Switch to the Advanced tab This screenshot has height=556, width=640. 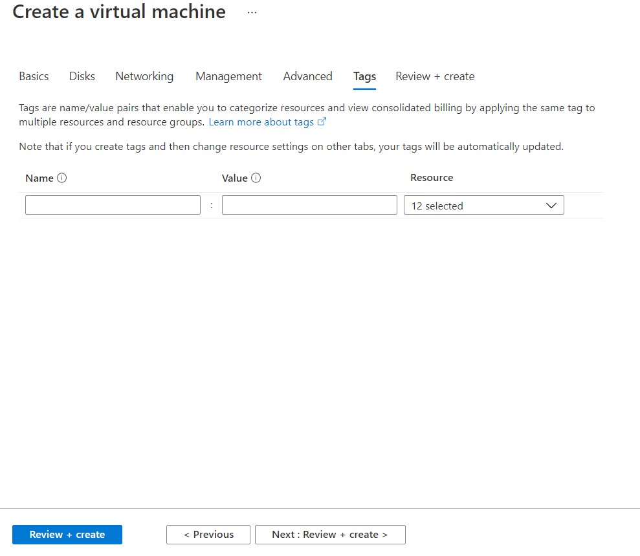[307, 76]
